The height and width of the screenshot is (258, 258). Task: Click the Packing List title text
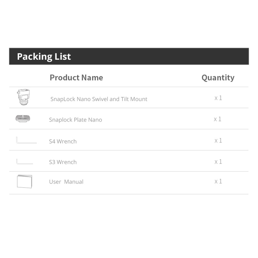44,56
